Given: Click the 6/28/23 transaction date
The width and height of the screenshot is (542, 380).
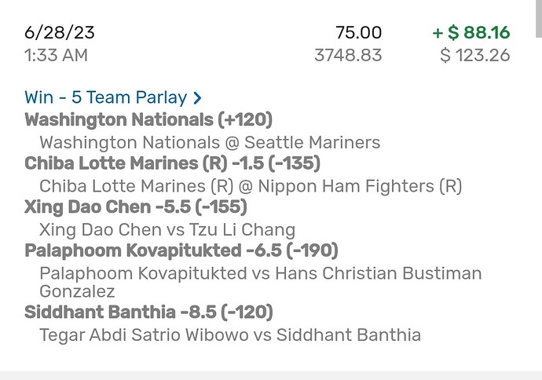Looking at the screenshot, I should coord(60,33).
